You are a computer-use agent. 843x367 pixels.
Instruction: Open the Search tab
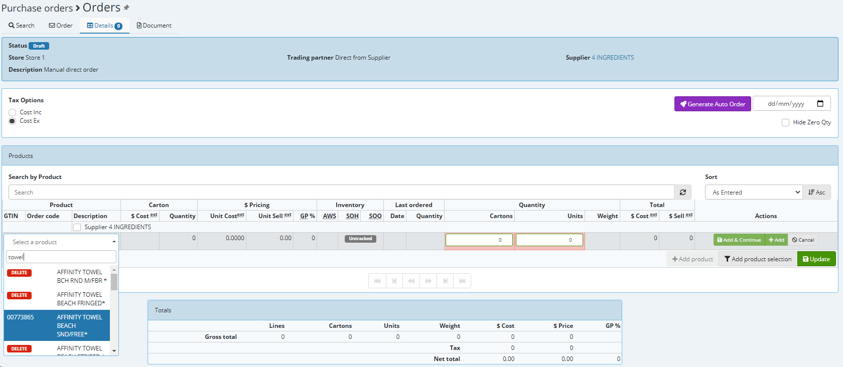pos(22,26)
